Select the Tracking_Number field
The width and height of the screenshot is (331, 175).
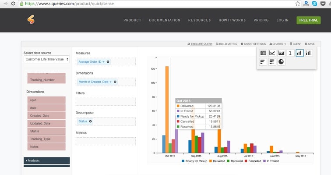46,80
